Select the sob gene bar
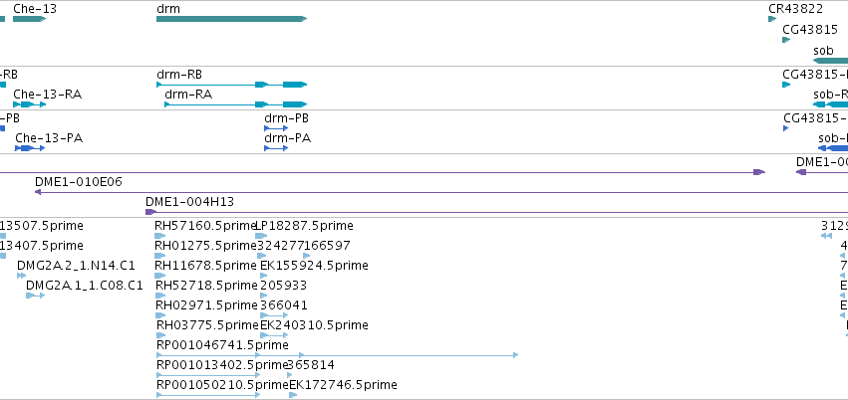 tap(830, 61)
